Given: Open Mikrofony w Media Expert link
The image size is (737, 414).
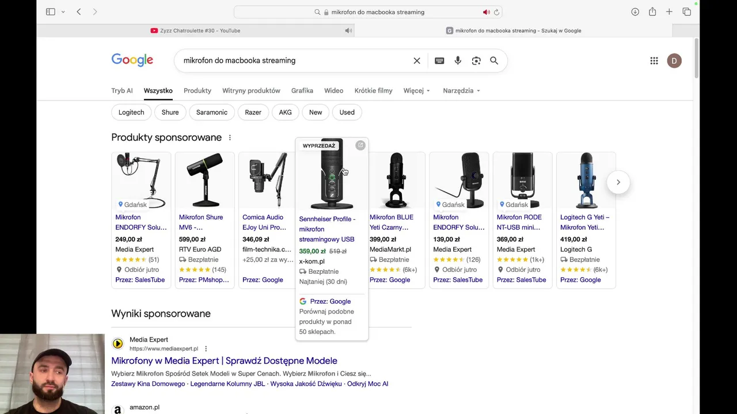Looking at the screenshot, I should click(224, 361).
